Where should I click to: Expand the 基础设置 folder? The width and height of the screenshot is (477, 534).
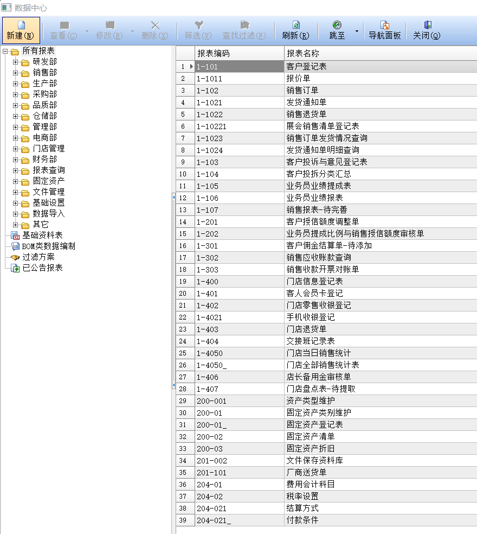click(x=15, y=204)
